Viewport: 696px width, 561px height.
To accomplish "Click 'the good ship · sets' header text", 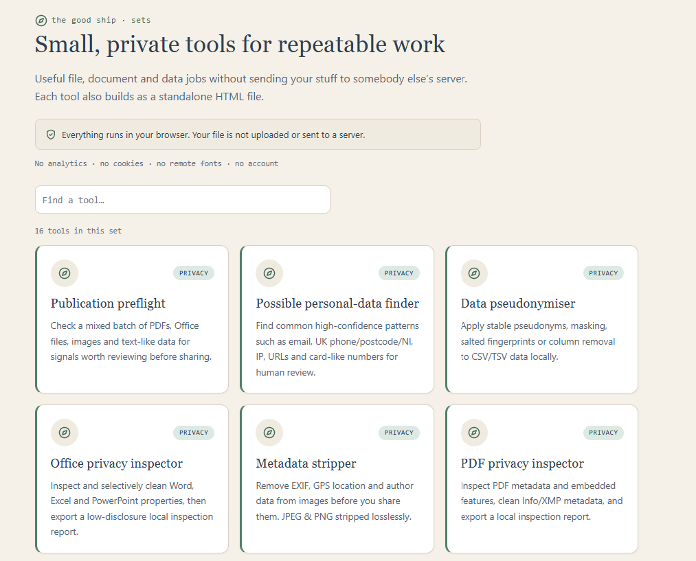I will (101, 21).
